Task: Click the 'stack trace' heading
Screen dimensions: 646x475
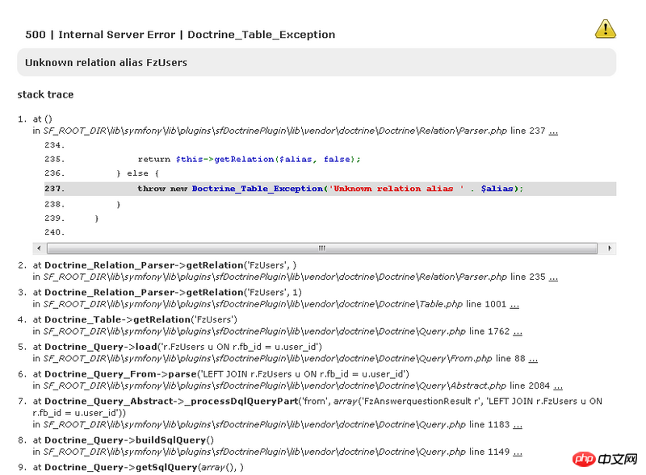Action: tap(45, 94)
